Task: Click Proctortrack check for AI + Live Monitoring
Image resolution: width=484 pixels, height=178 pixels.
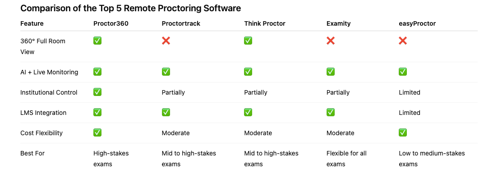Action: click(x=166, y=72)
